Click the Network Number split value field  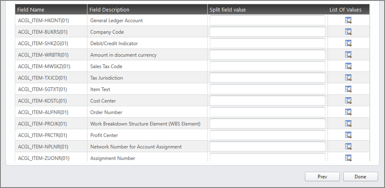[267, 147]
